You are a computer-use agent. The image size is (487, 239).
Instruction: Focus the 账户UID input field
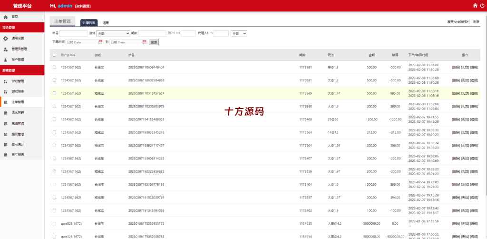tap(188, 33)
